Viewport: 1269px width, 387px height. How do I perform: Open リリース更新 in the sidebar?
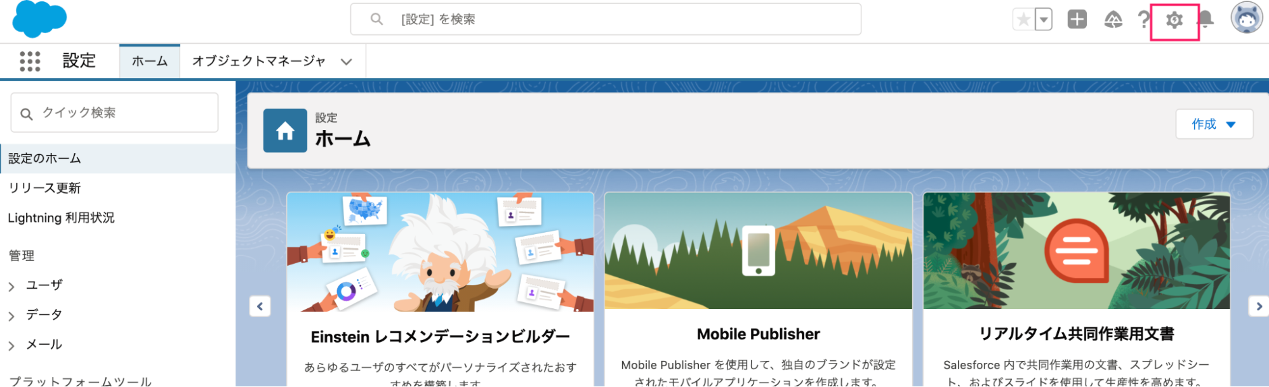(44, 188)
